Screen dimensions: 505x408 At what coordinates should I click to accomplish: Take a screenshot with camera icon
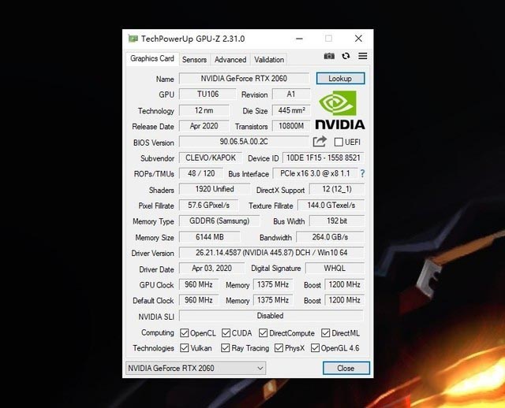point(329,56)
